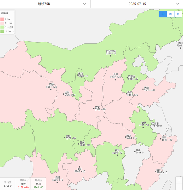Click the 成都 map point marker
The image size is (183, 190).
65,137
